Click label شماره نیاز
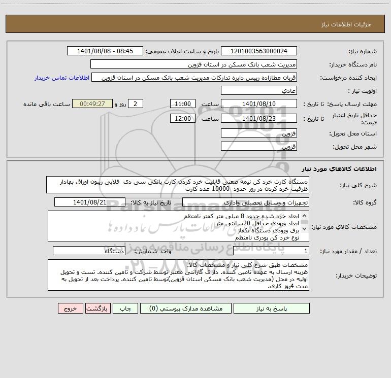 point(363,51)
